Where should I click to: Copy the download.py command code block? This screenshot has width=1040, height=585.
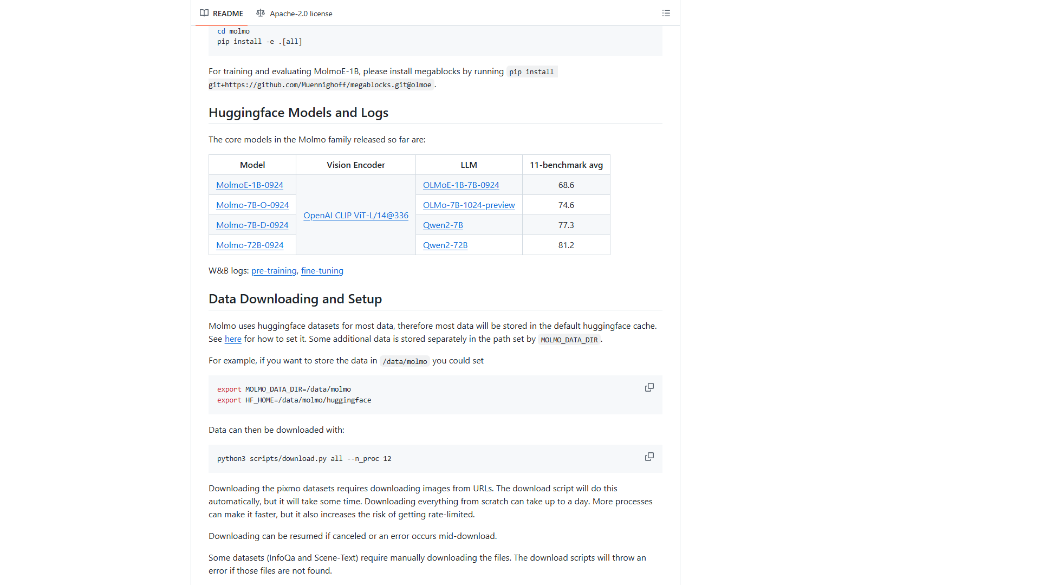(649, 457)
